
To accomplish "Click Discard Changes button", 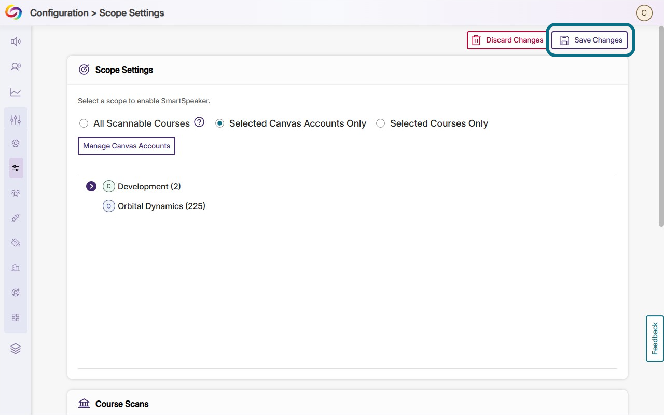I will pos(507,40).
